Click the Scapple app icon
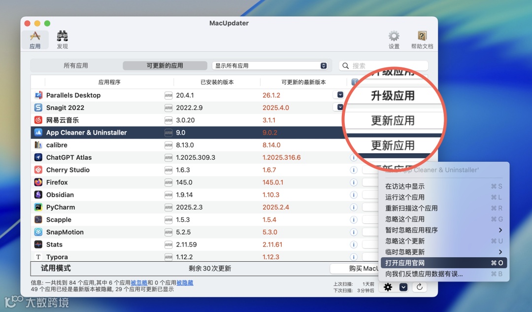The width and height of the screenshot is (532, 312). pyautogui.click(x=38, y=220)
